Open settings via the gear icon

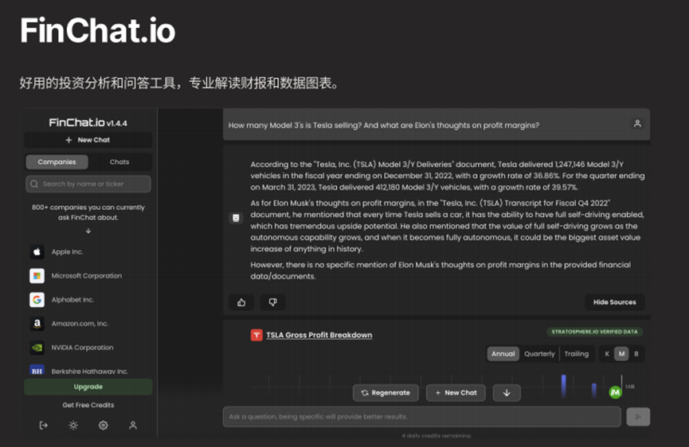[104, 425]
